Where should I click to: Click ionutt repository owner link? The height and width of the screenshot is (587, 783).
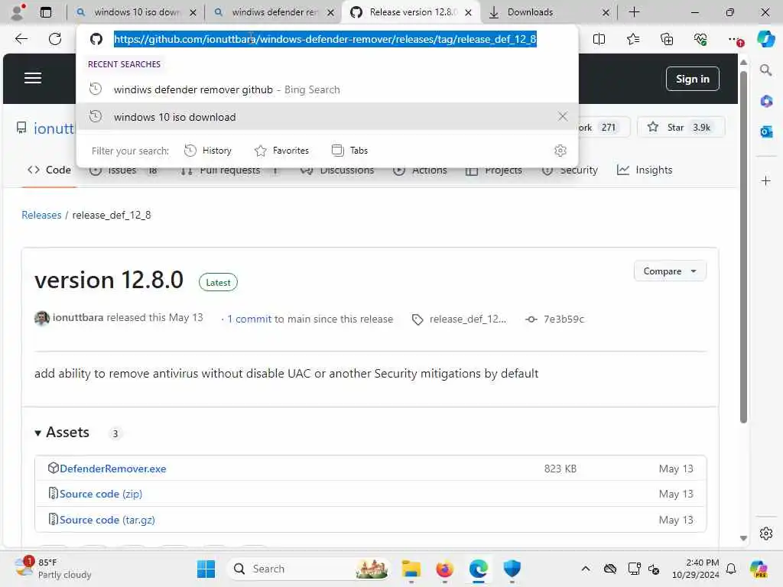tap(54, 128)
